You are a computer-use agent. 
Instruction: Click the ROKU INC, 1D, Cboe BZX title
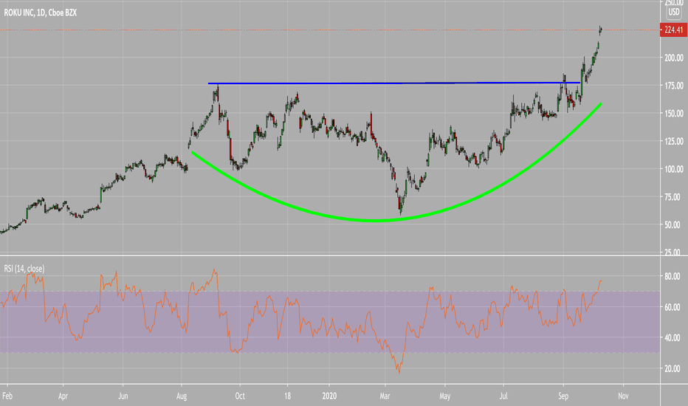click(41, 13)
